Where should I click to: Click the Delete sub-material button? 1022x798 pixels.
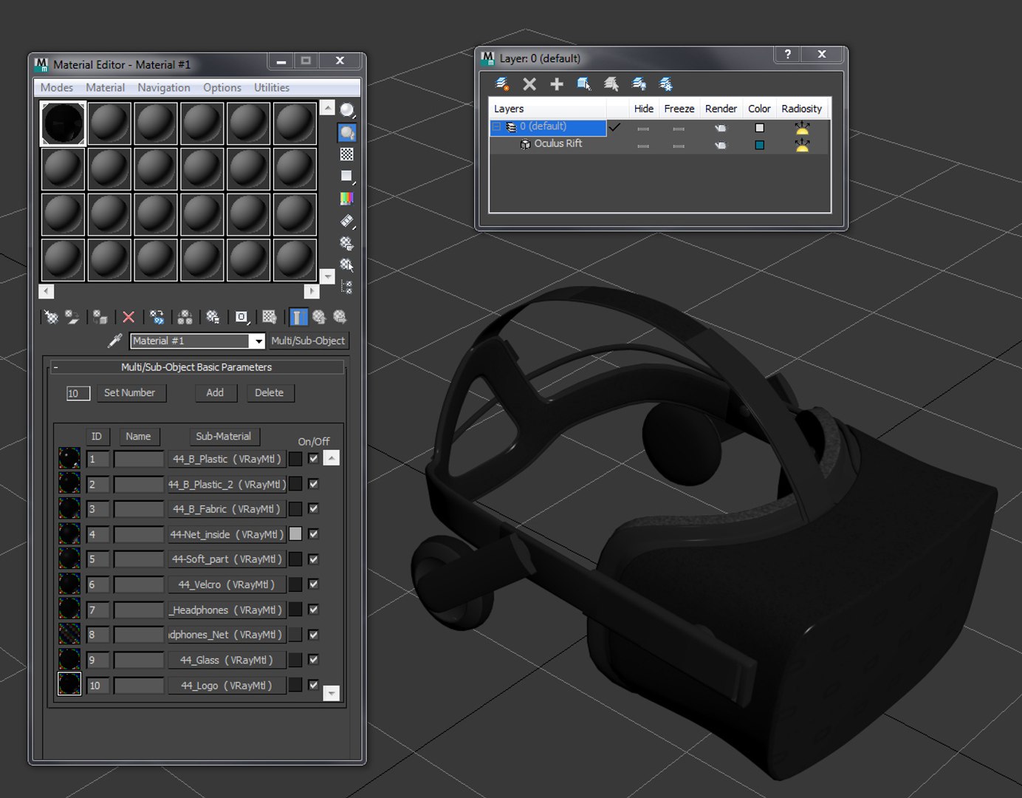[270, 393]
